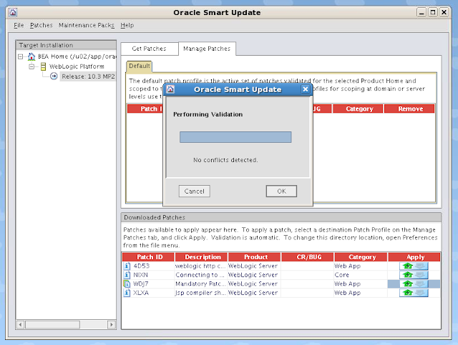Image resolution: width=458 pixels, height=345 pixels.
Task: Select the Manage Patches tab
Action: pos(207,49)
